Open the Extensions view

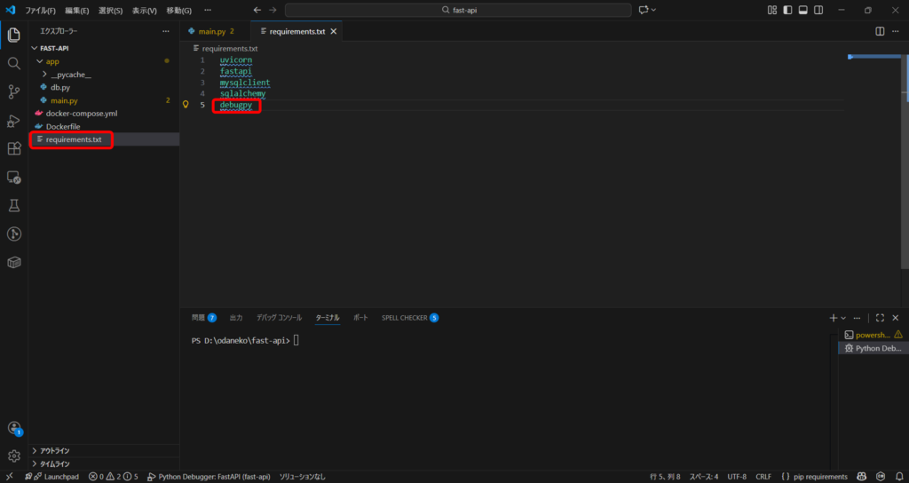[14, 149]
